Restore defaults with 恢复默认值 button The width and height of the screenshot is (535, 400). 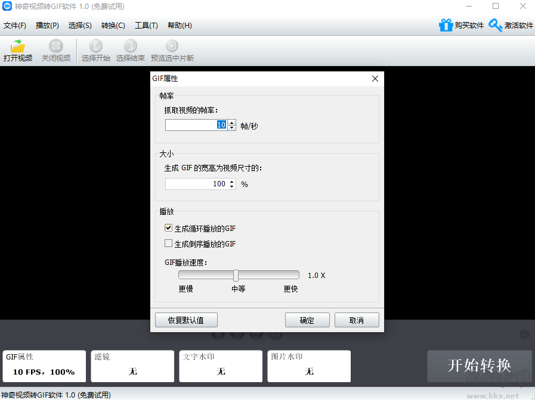tap(185, 320)
